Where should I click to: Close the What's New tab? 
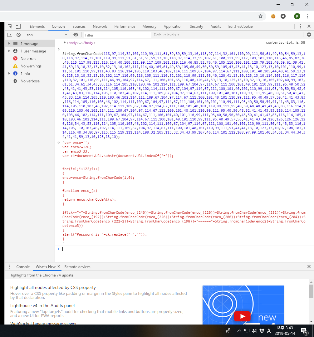click(59, 266)
